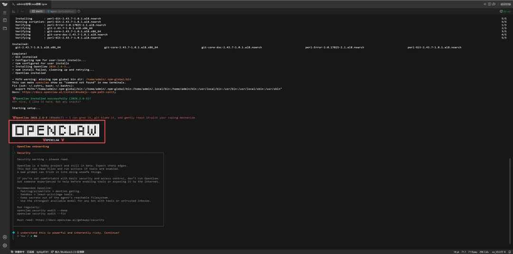The image size is (513, 254).
Task: Click the 'Recommended baseline:' line
Action: (x=34, y=188)
